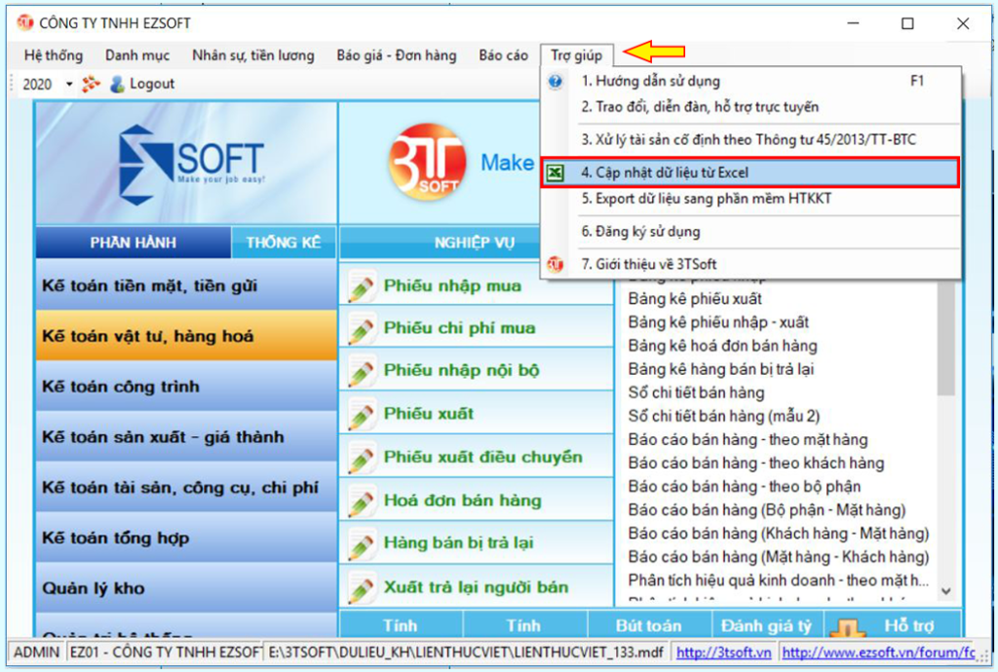Click the Logout user icon
Image resolution: width=998 pixels, height=672 pixels.
(x=119, y=83)
